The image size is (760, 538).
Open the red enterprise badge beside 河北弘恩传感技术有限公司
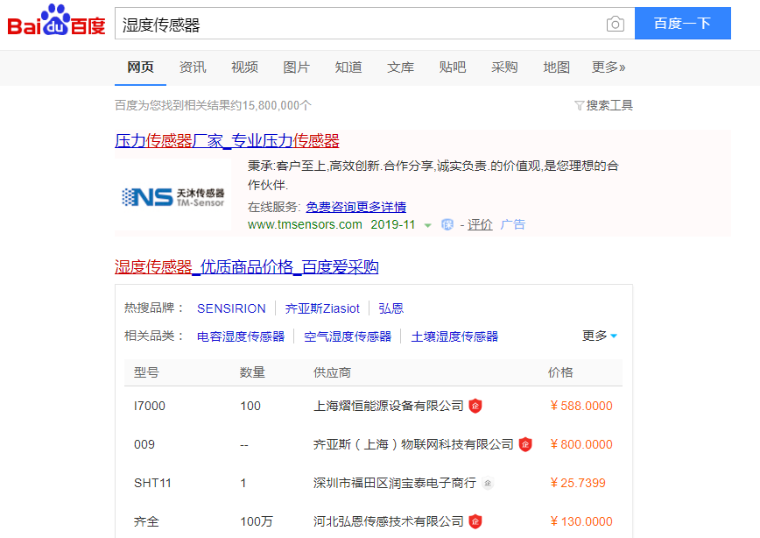(x=475, y=521)
